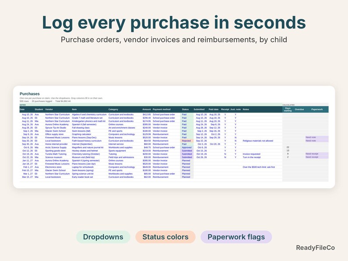
Task: Select the Date column header
Action: (22, 109)
